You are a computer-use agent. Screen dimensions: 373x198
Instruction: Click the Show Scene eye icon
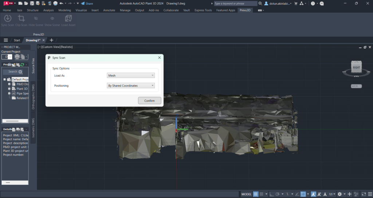pos(52,19)
